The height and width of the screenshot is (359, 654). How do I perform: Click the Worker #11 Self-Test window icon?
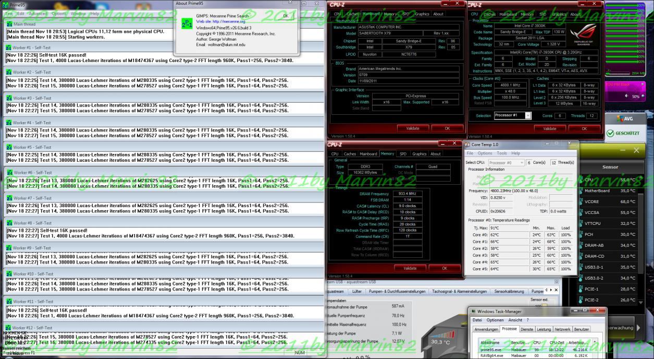pos(9,302)
